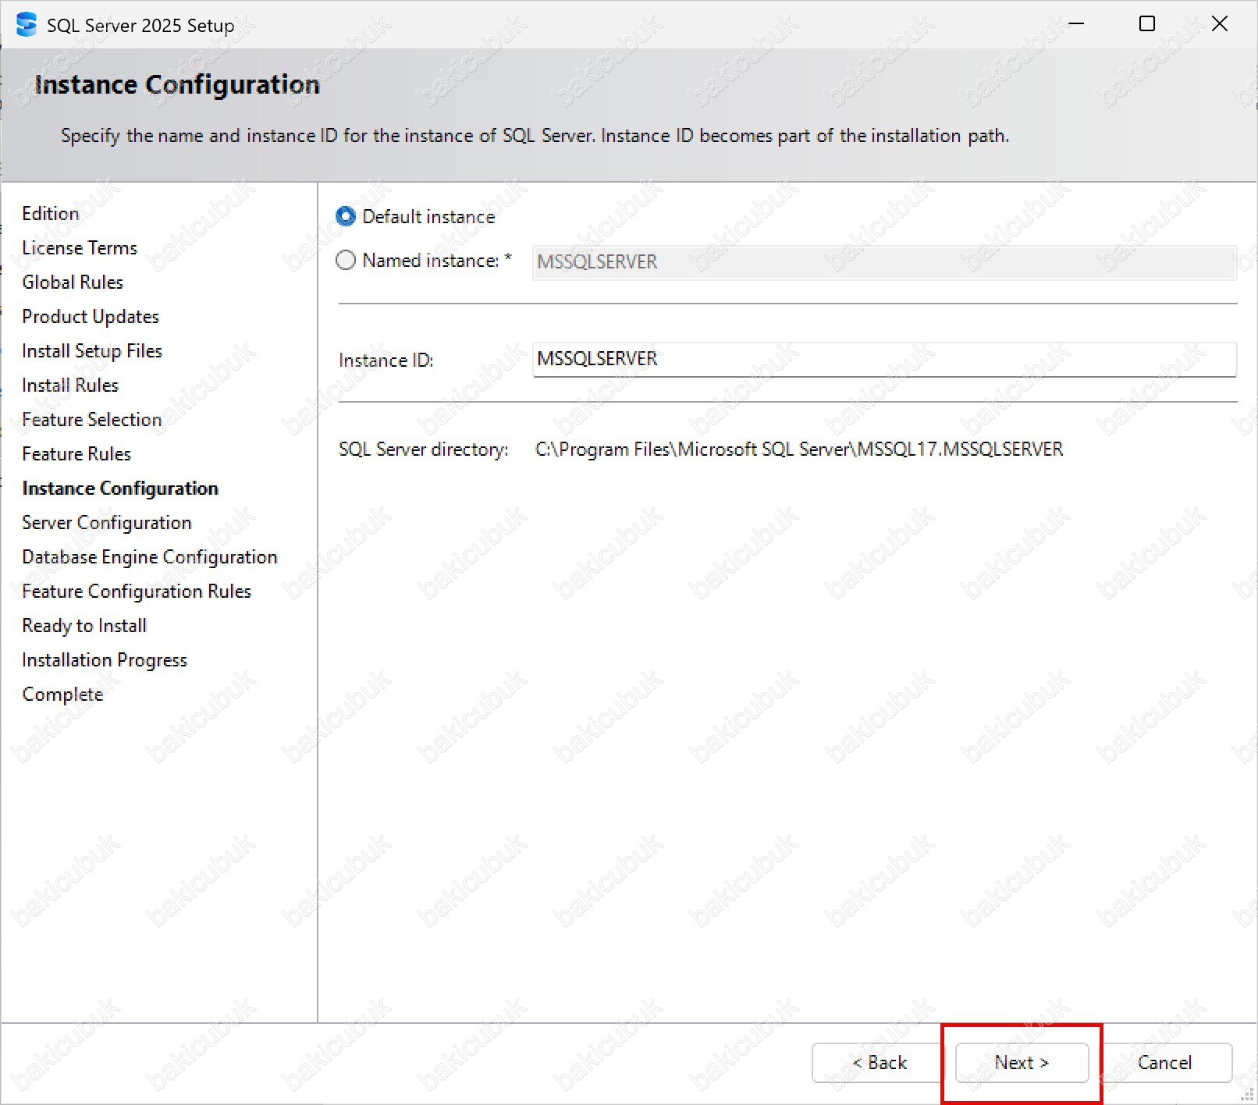This screenshot has width=1258, height=1105.
Task: Click the Named instance text field
Action: [x=883, y=262]
